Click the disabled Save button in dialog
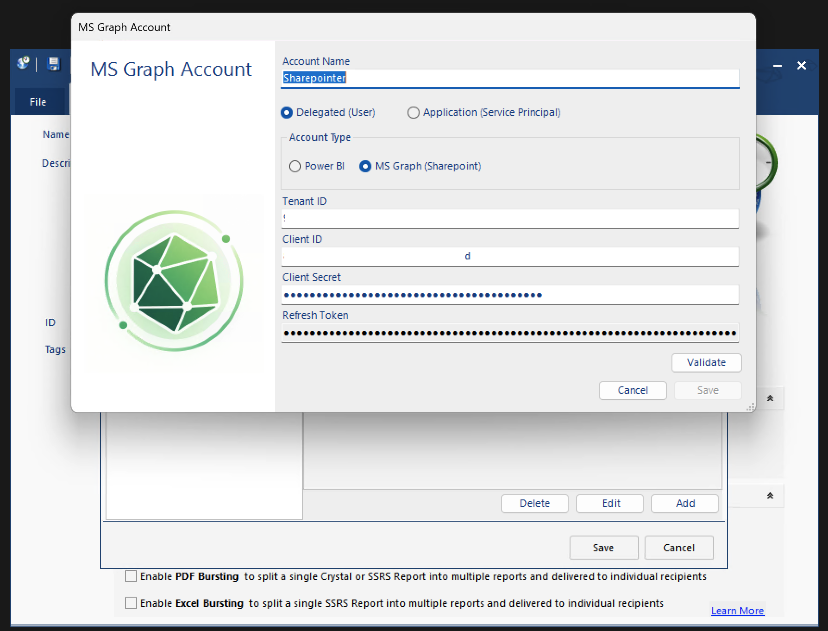Screen dimensions: 828x631 tap(708, 391)
